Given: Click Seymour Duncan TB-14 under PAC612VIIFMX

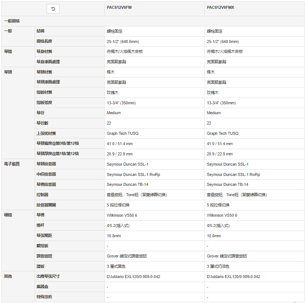Looking at the screenshot, I should pyautogui.click(x=227, y=184).
